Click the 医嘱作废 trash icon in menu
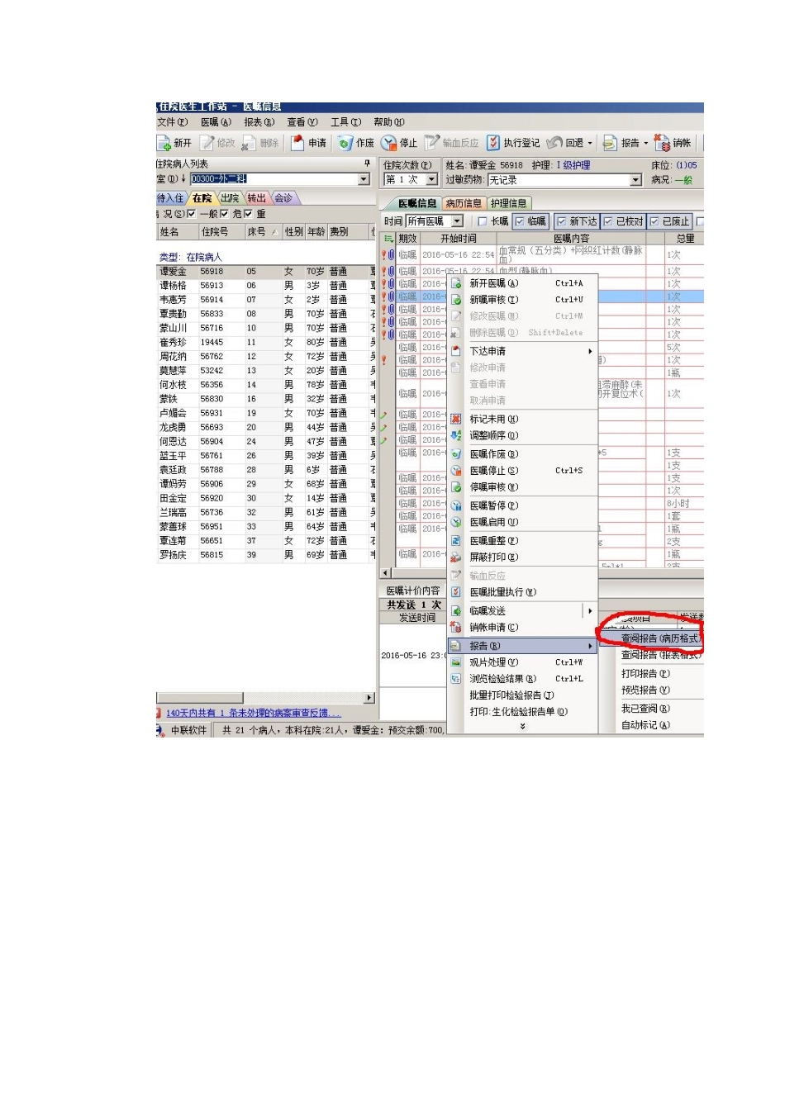Image resolution: width=785 pixels, height=1110 pixels. point(455,454)
